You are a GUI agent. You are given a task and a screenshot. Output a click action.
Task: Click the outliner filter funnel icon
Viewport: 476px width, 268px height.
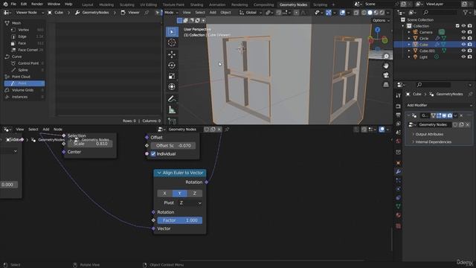[465, 13]
